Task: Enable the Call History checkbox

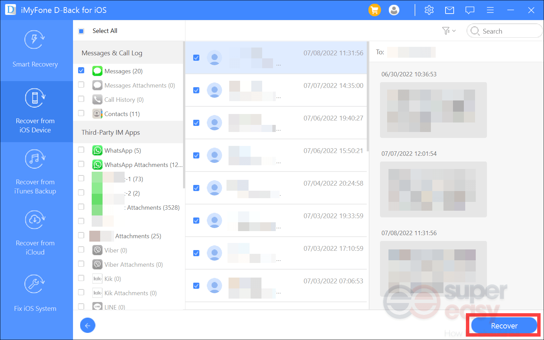Action: 81,99
